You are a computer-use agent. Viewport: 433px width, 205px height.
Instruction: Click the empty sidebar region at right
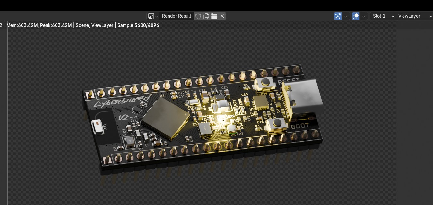point(414,112)
